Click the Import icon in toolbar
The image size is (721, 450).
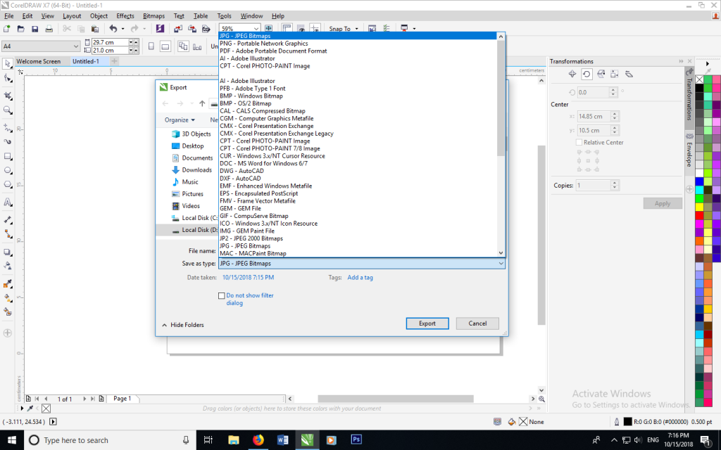(x=178, y=28)
